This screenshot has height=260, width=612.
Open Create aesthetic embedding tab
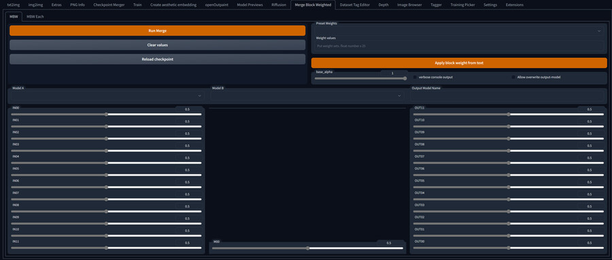[173, 5]
